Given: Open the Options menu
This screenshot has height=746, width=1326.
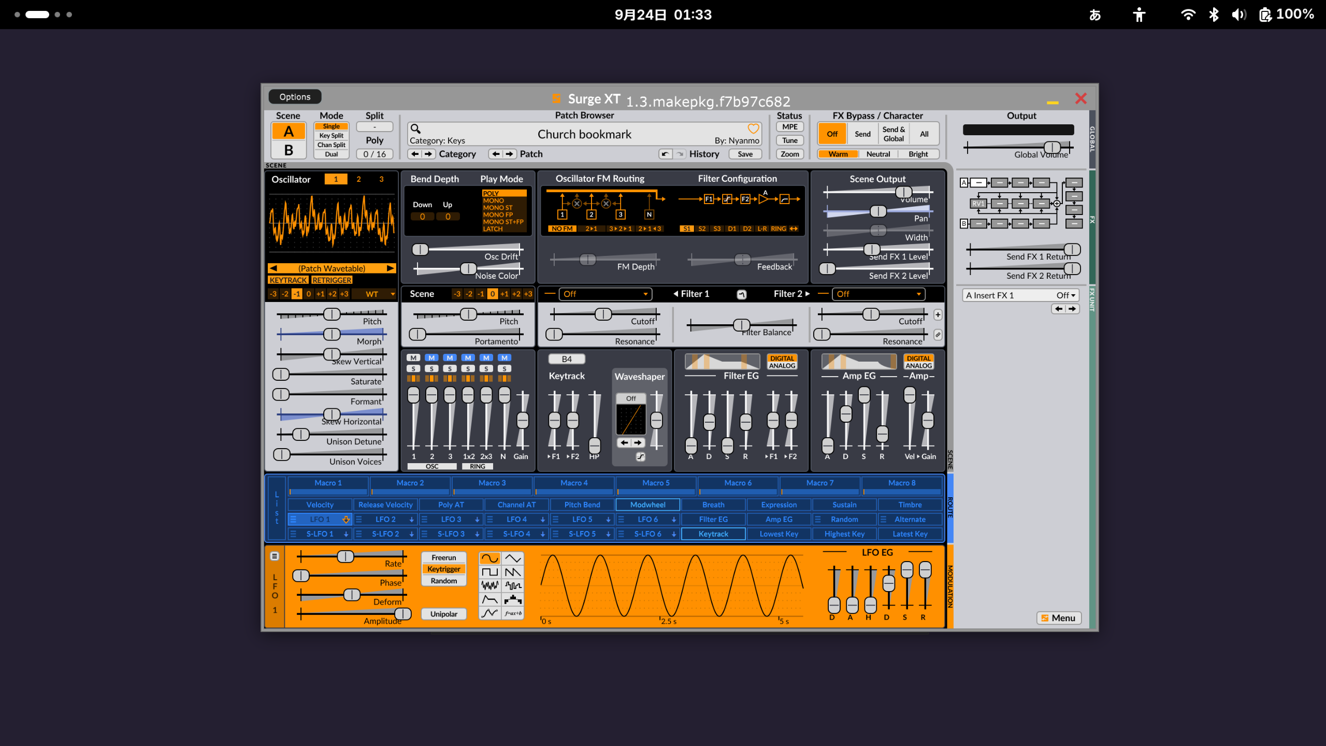Looking at the screenshot, I should (295, 97).
